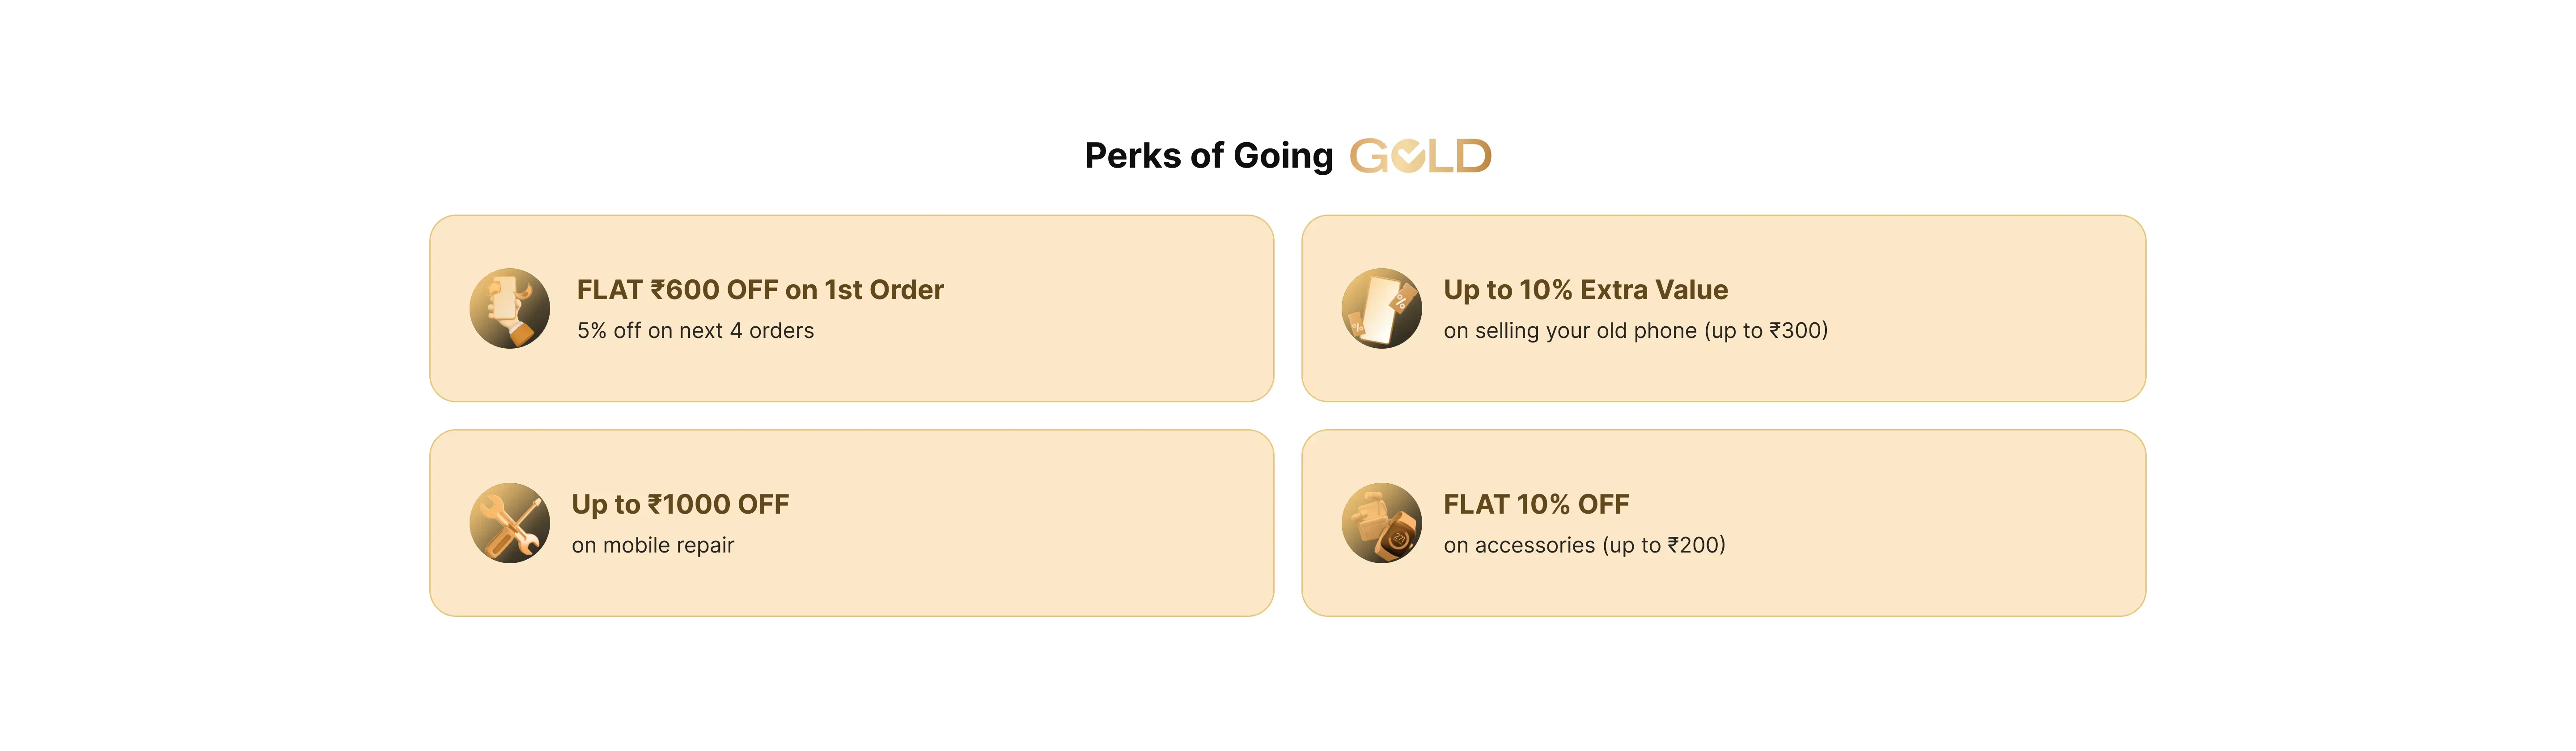Click the GOLD wordmark's letter G
The width and height of the screenshot is (2576, 751).
click(1369, 157)
